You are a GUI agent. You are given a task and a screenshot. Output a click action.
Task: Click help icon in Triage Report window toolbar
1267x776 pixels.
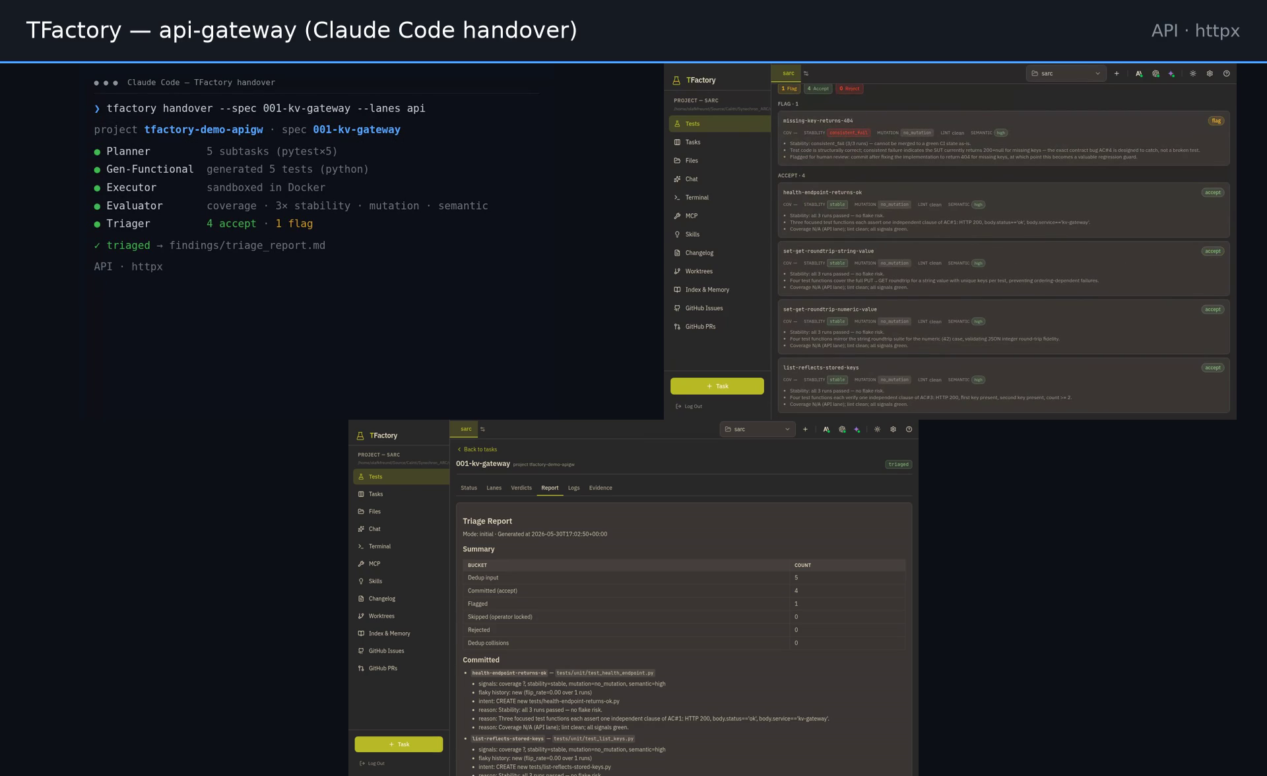click(909, 430)
